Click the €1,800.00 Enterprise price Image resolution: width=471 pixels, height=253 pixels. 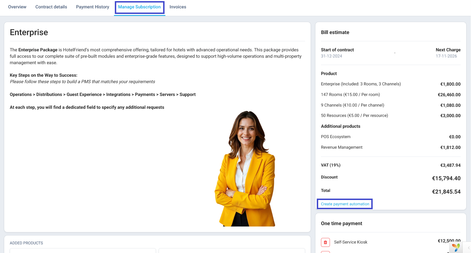point(450,84)
